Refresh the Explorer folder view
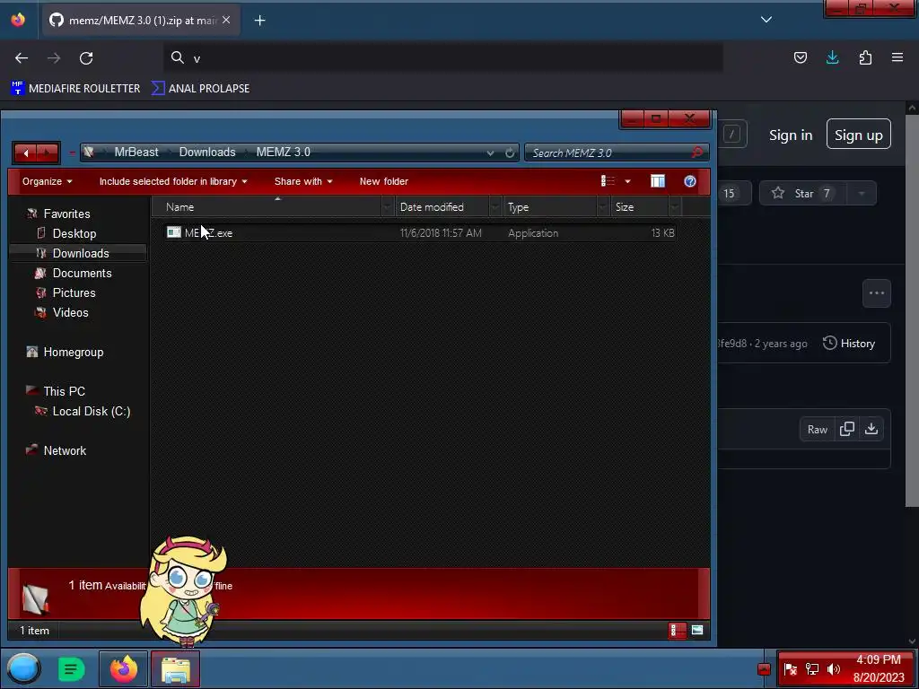This screenshot has height=689, width=919. (x=510, y=153)
